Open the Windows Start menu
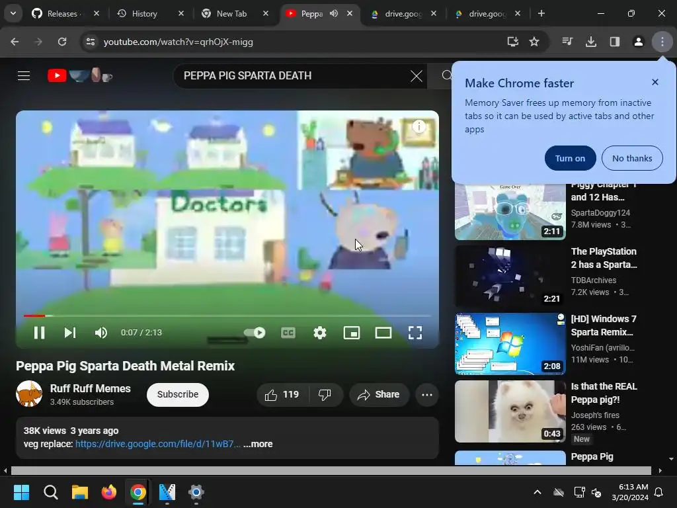 click(21, 492)
